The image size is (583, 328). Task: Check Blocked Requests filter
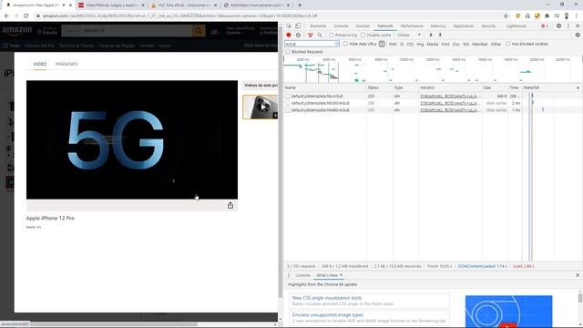[x=288, y=52]
